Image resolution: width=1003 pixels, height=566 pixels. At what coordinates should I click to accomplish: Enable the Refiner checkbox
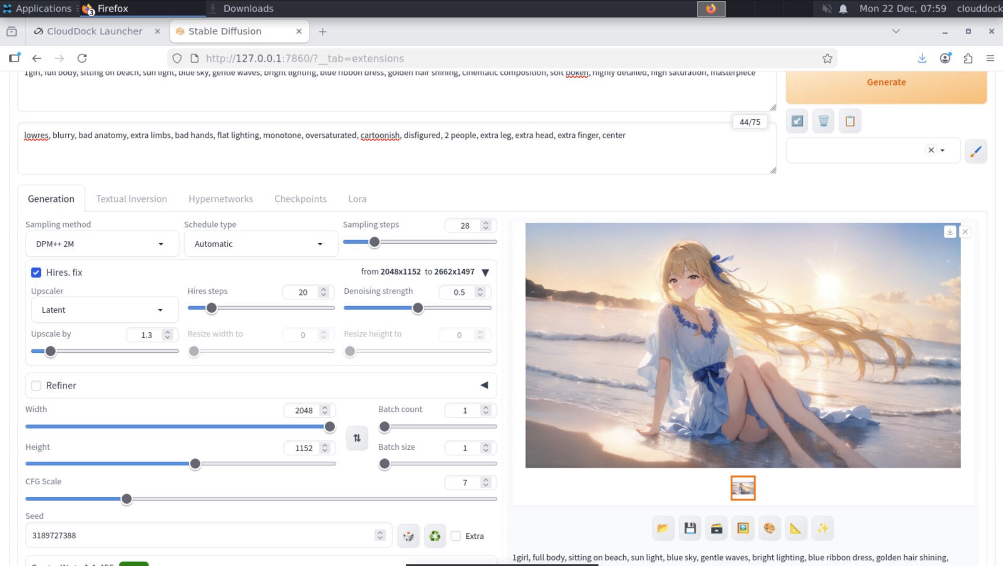36,385
